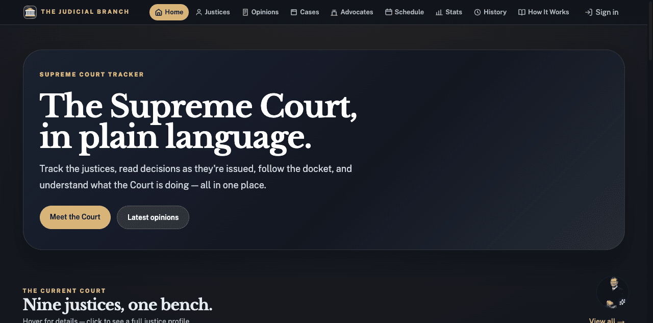The image size is (653, 323).
Task: Click the arrow icon next to Sign in
Action: (590, 12)
